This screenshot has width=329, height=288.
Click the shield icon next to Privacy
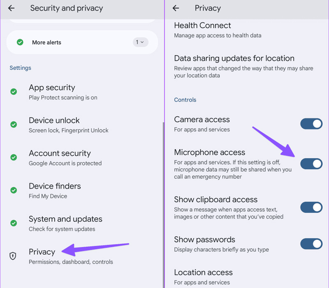(13, 255)
